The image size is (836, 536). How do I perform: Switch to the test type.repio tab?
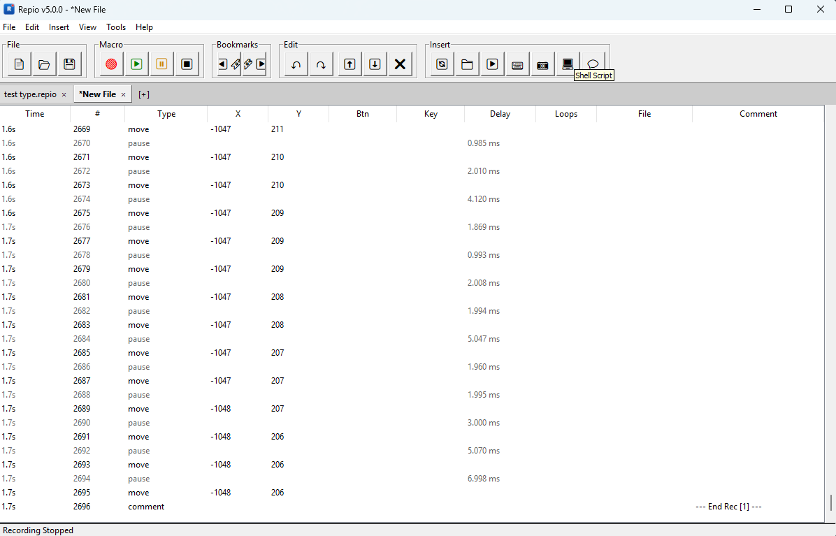point(31,93)
